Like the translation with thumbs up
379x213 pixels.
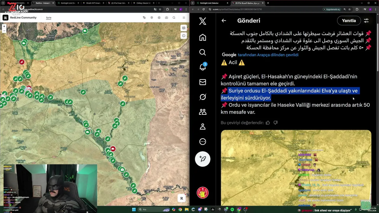click(x=268, y=122)
